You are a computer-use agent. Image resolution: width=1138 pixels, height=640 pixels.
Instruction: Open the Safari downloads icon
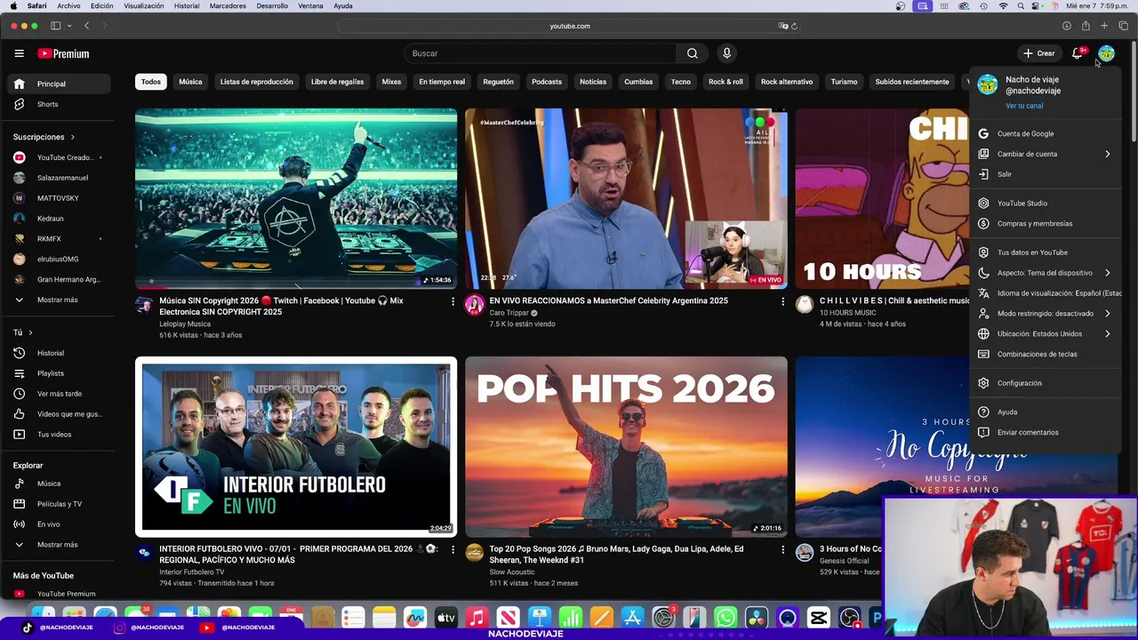(1067, 26)
